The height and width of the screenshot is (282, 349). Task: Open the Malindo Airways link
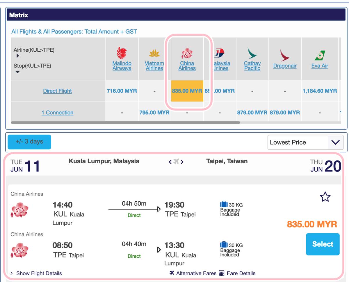click(122, 66)
